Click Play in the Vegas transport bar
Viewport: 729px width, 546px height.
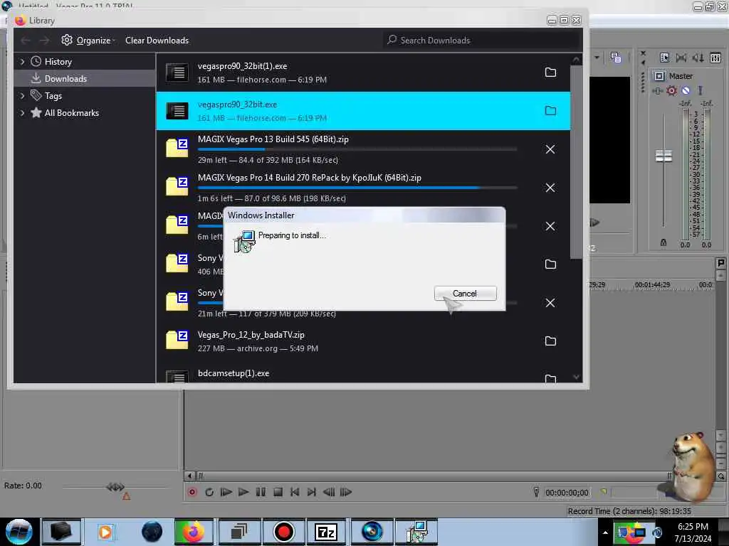tap(243, 492)
